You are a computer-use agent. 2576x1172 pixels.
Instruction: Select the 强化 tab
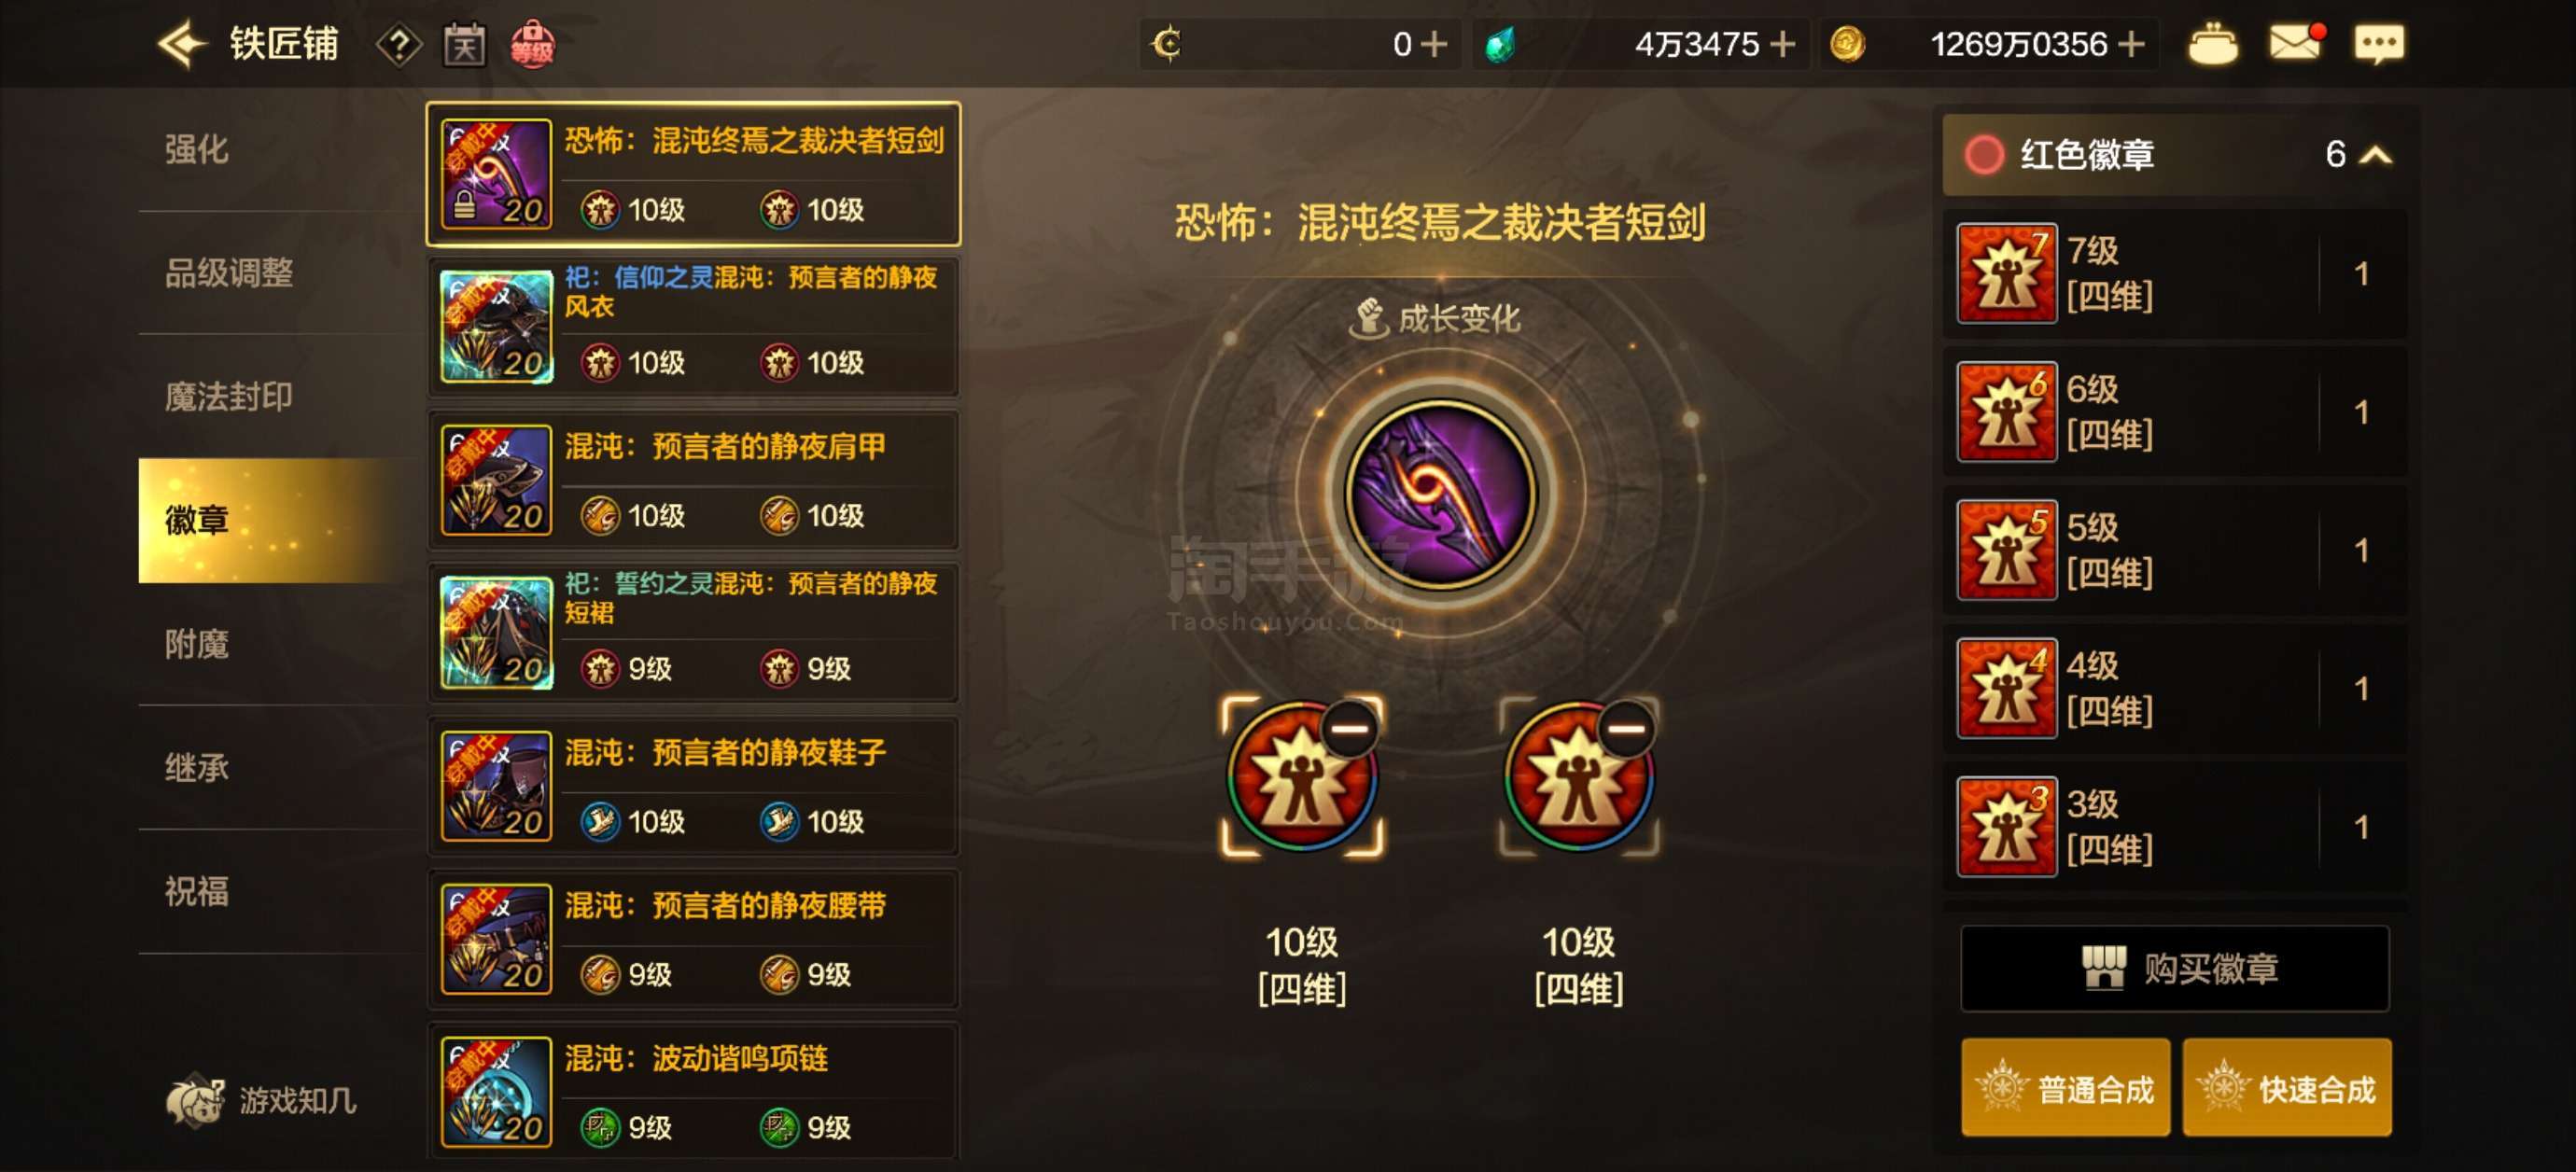coord(196,150)
